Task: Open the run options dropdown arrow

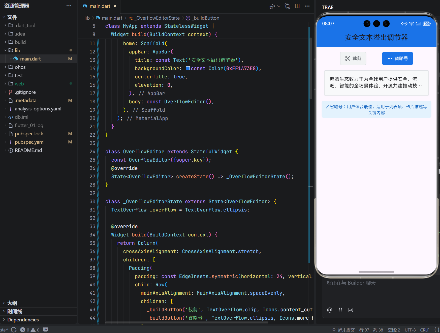Action: pos(279,6)
